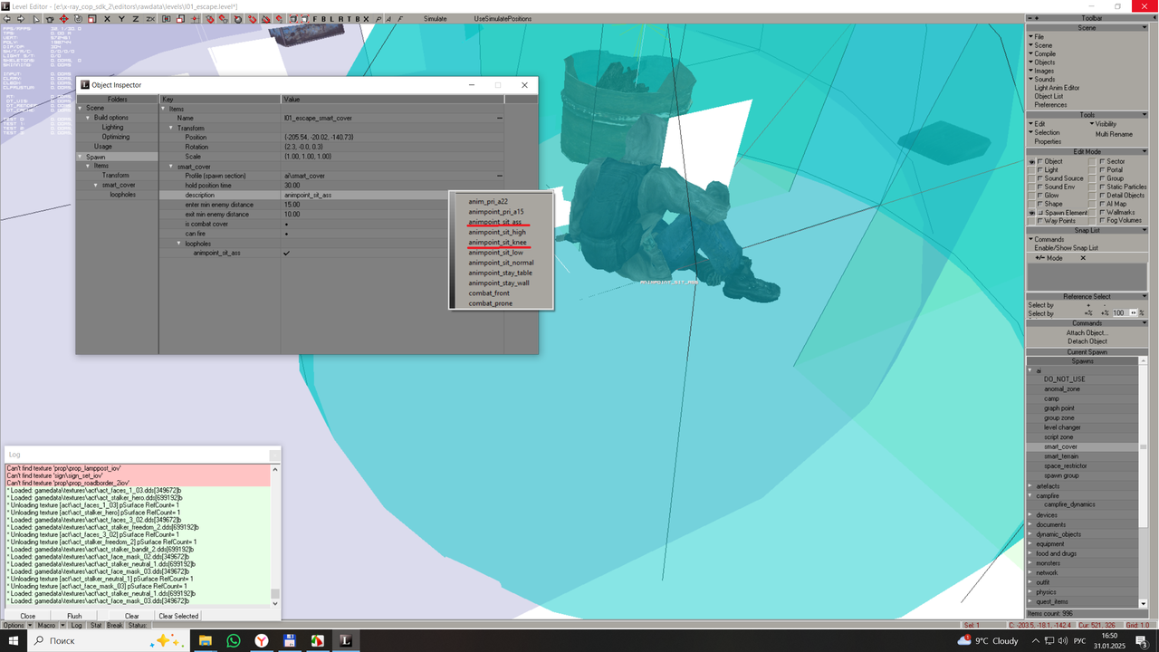Open File Explorer from the taskbar
1159x652 pixels.
206,640
